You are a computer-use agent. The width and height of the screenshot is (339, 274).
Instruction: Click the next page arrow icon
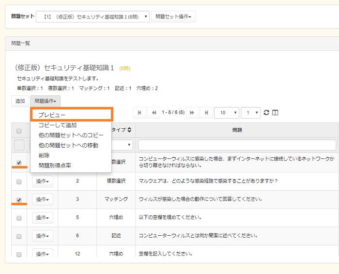point(192,113)
